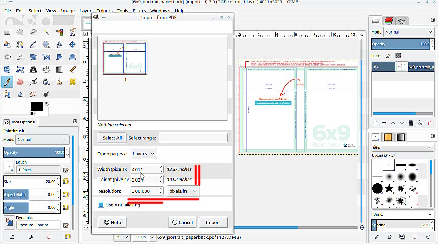The image size is (438, 244).
Task: Click the Import button
Action: 213,222
